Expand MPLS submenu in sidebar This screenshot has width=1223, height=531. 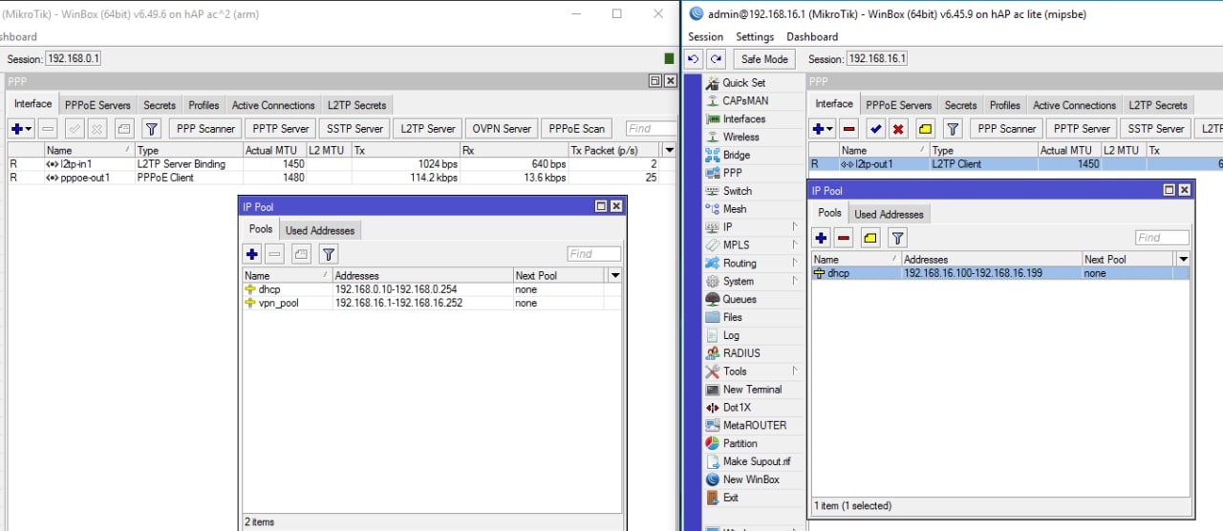tap(795, 245)
